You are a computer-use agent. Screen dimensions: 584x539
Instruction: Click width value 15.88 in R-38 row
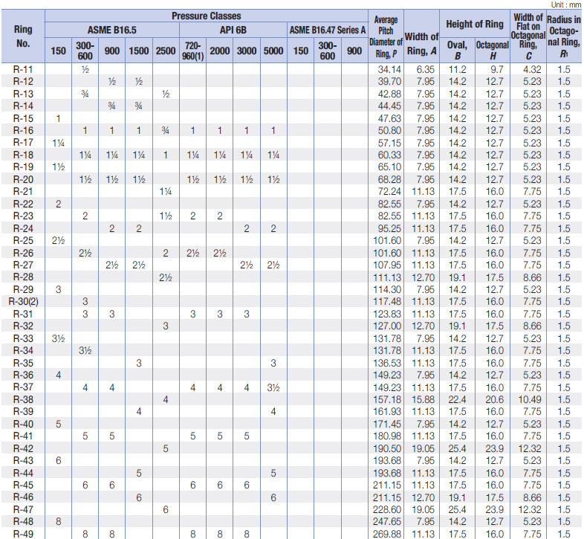coord(424,399)
